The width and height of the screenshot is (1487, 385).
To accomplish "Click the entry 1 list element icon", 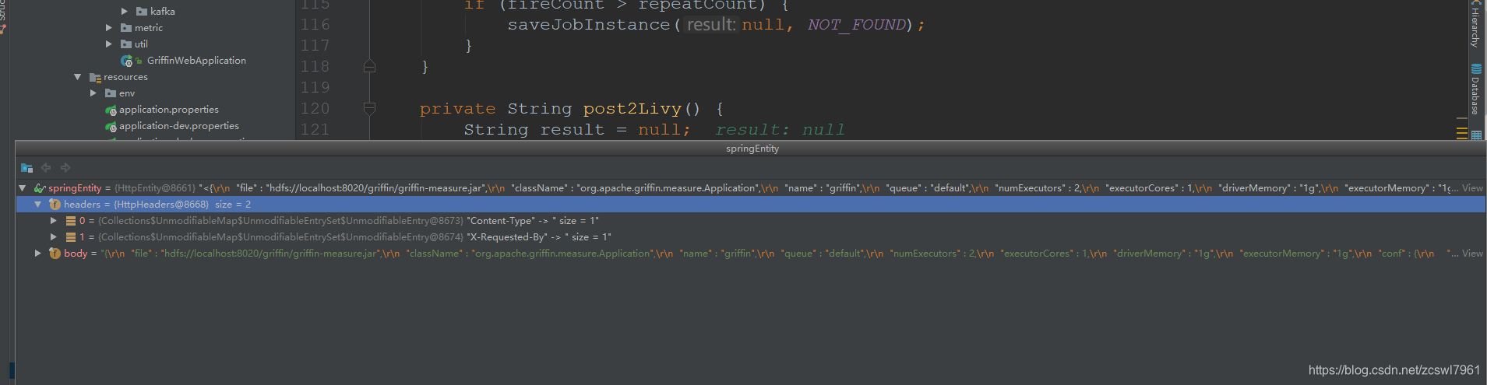I will 71,236.
